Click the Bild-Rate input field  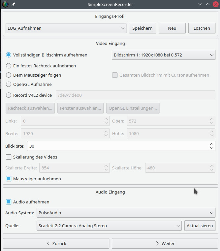coord(117,146)
